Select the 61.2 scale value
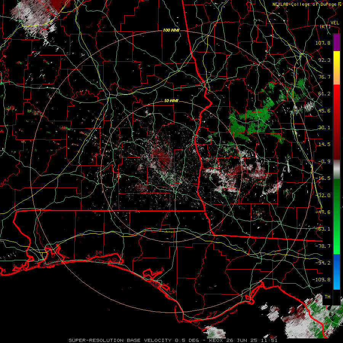 tap(324, 94)
